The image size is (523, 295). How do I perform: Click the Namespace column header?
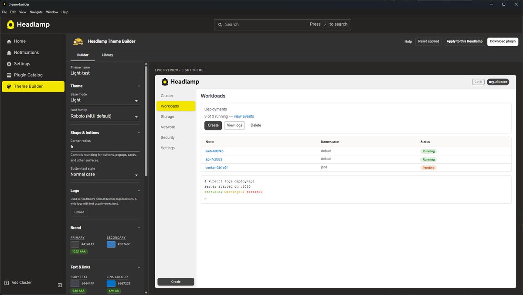tap(330, 142)
